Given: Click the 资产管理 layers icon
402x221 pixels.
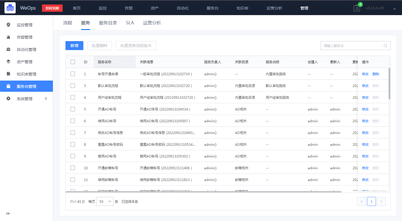Looking at the screenshot, I should click(9, 62).
